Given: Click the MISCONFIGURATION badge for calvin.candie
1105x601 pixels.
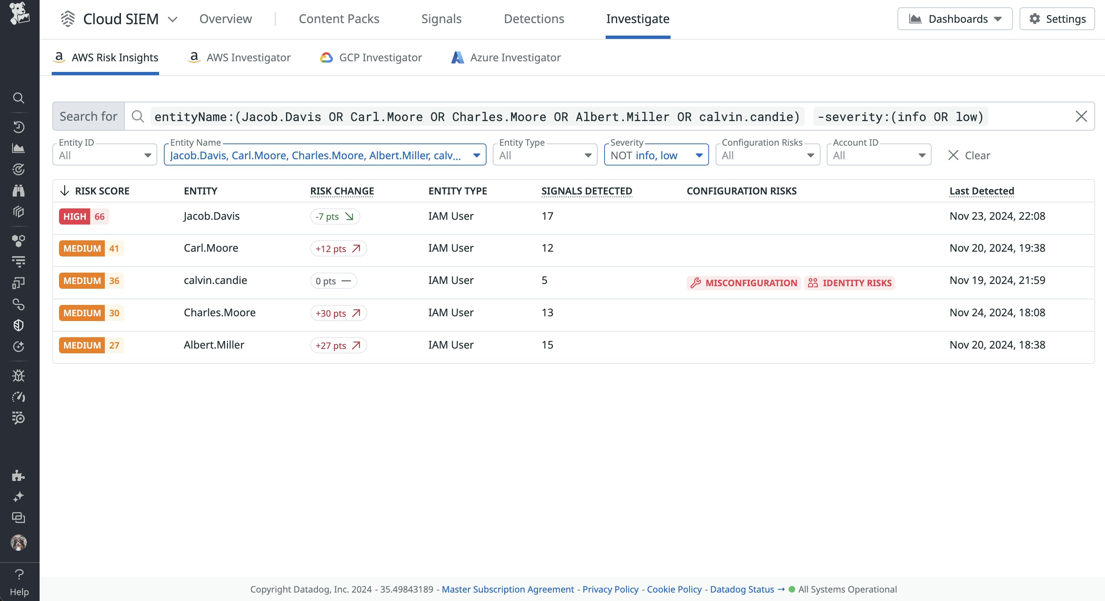Looking at the screenshot, I should pos(744,283).
